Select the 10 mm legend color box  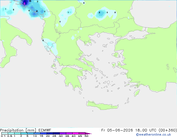pos(37,133)
